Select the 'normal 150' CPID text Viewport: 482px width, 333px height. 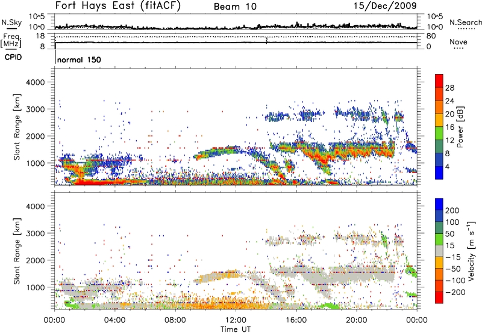79,60
